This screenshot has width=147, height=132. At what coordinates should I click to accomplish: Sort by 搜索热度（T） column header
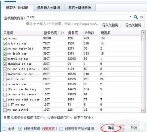(55, 33)
